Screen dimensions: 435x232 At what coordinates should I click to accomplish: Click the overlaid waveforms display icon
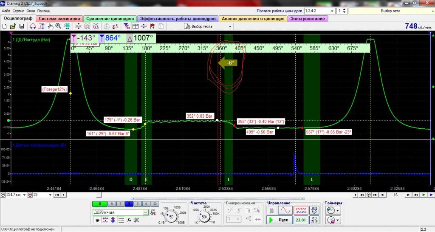pyautogui.click(x=96, y=26)
